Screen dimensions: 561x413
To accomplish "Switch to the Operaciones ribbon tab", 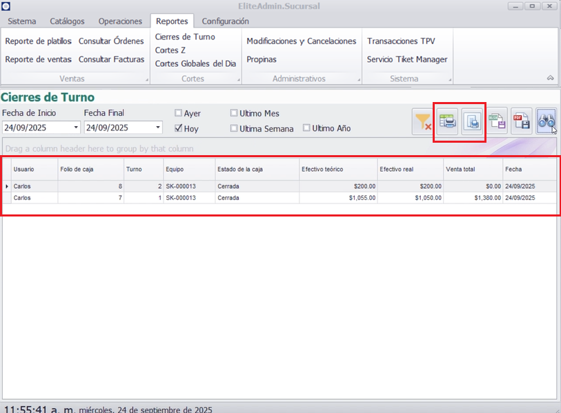I will (x=120, y=21).
